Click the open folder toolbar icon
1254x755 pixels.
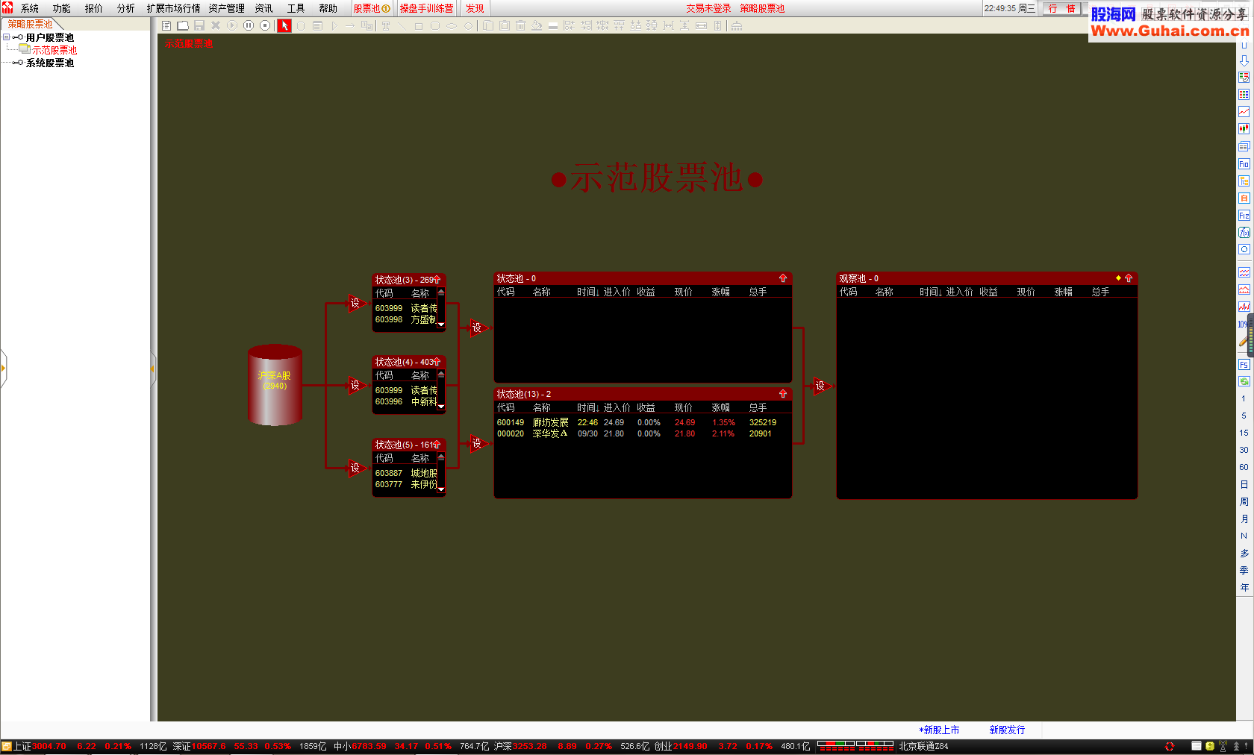183,25
